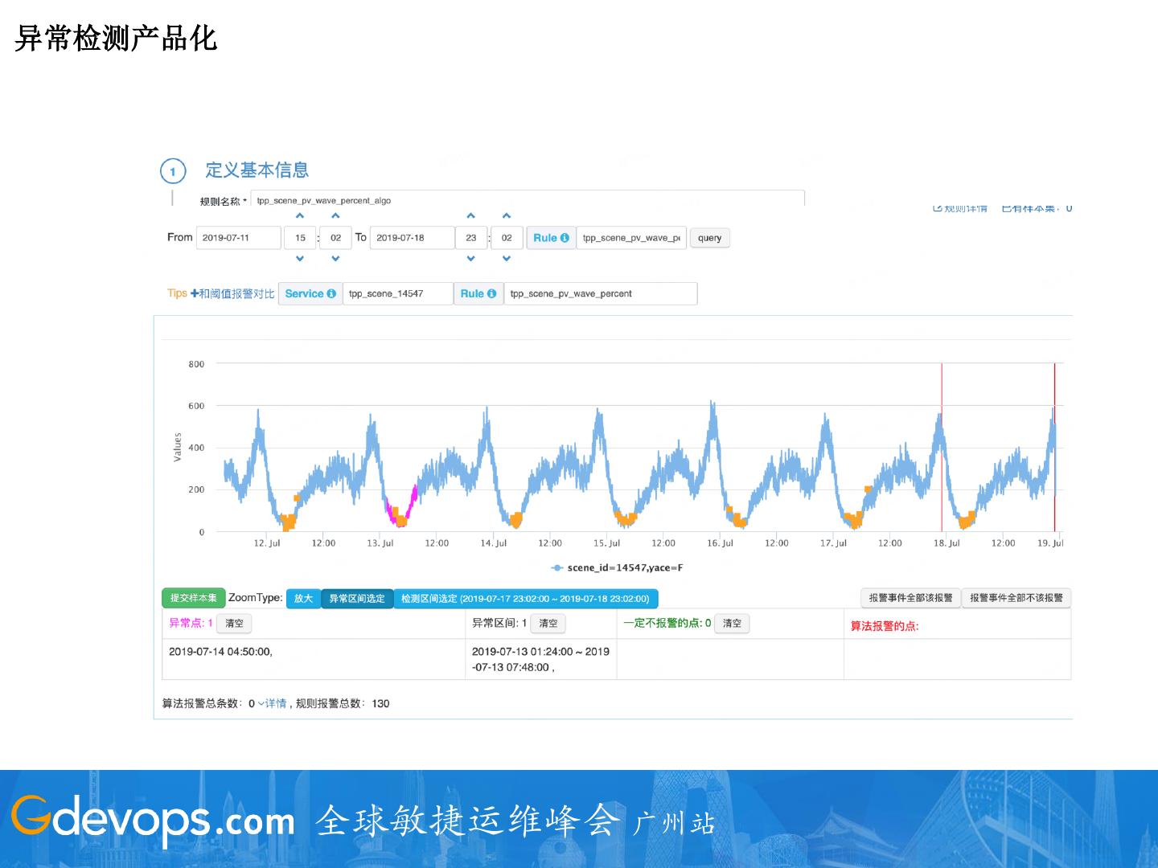
Task: Increase the To hour with the up chevron
Action: click(x=471, y=216)
